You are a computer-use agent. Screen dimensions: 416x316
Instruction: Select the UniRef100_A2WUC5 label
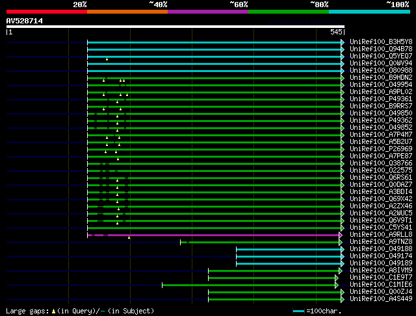pos(381,213)
